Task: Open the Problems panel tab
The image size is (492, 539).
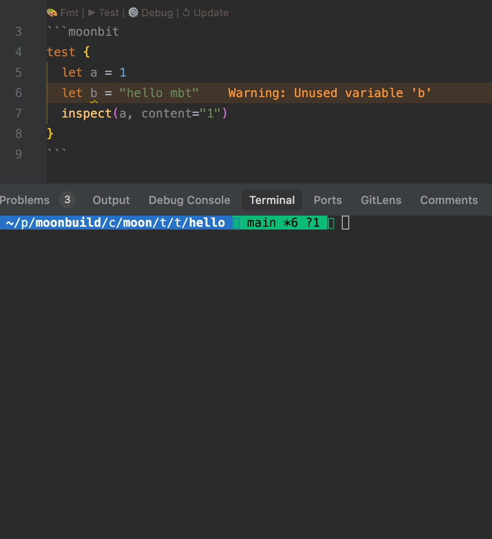Action: point(25,200)
